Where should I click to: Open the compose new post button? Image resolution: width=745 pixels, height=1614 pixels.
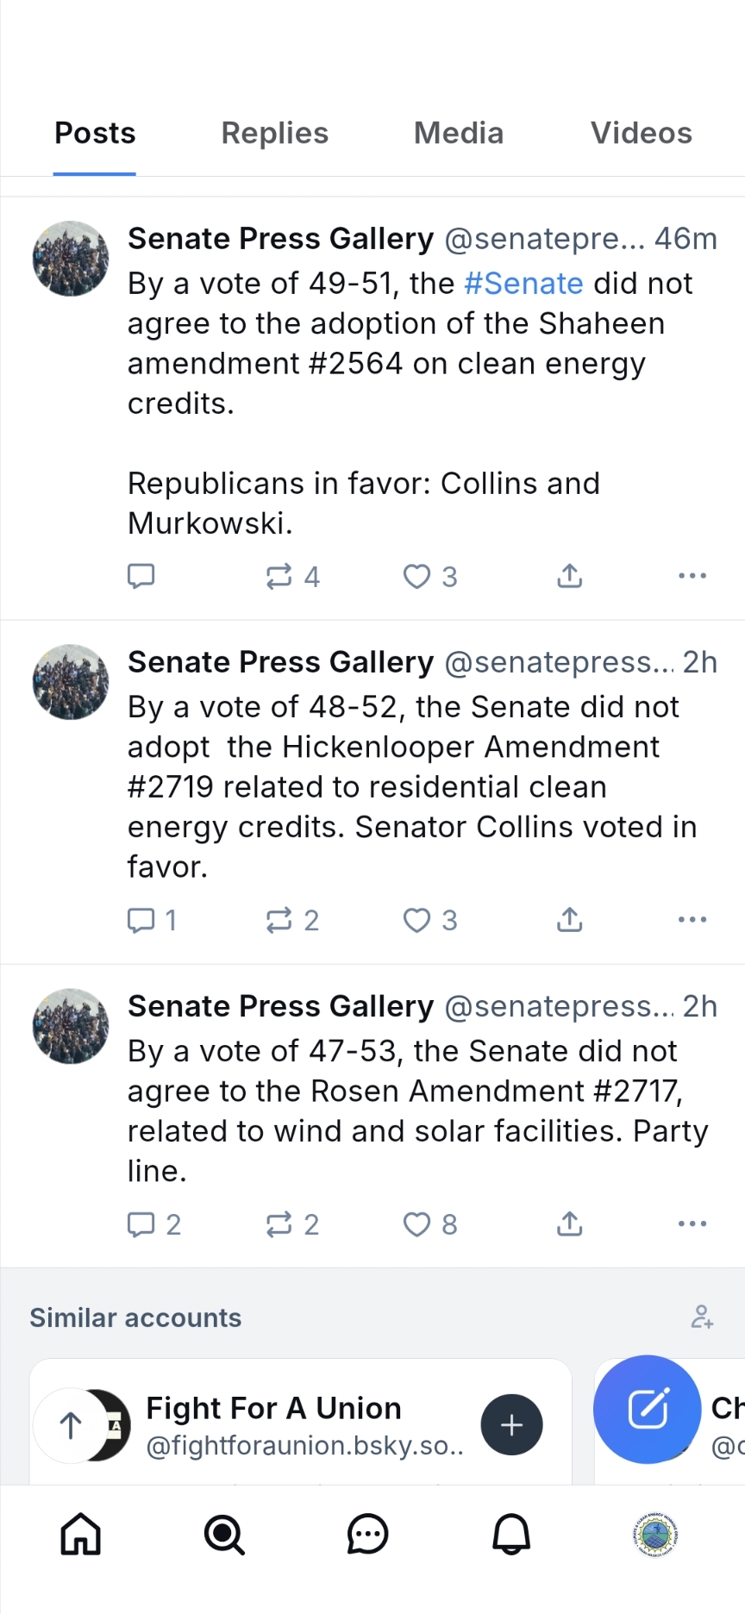[x=648, y=1409]
